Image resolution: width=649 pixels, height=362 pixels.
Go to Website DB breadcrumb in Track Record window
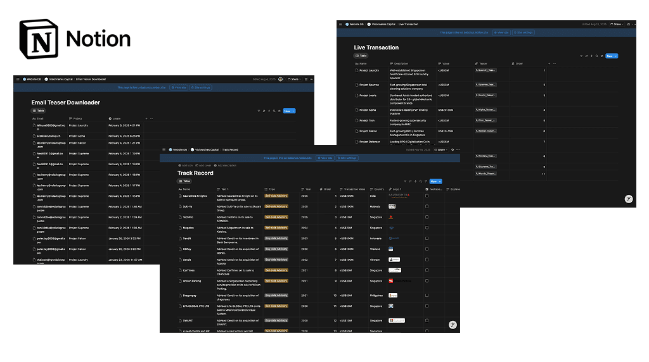178,149
